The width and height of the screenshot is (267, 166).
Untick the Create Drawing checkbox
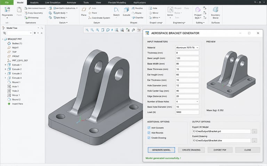pos(149,138)
